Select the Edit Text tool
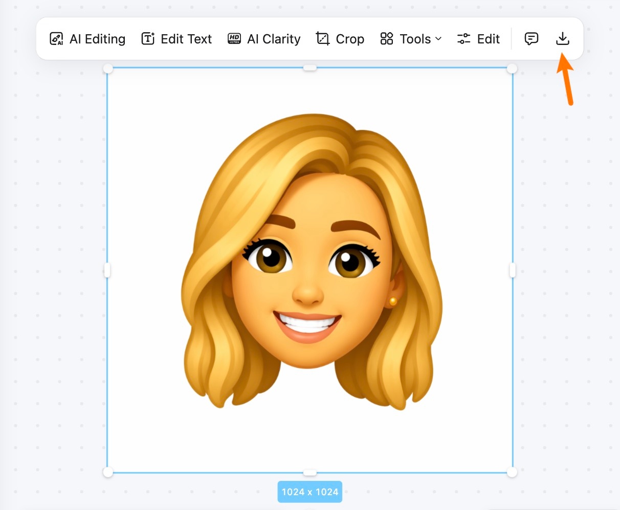The width and height of the screenshot is (620, 510). pos(176,39)
